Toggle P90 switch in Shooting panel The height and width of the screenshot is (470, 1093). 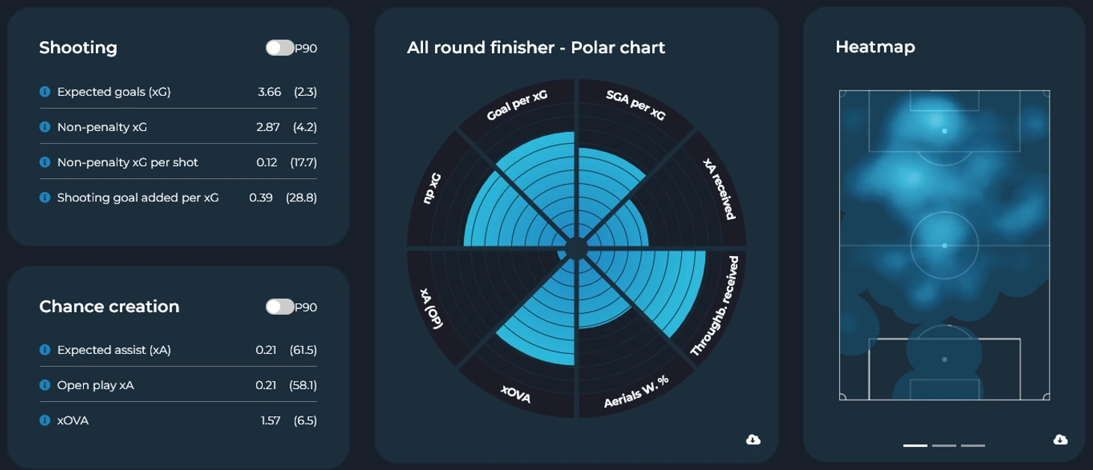pos(279,48)
